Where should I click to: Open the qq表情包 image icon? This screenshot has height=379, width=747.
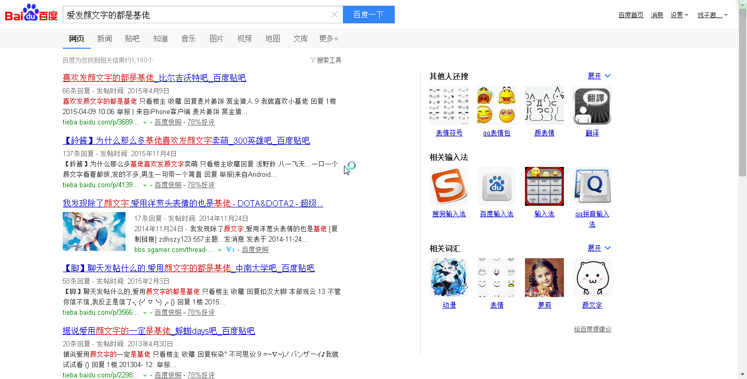496,106
